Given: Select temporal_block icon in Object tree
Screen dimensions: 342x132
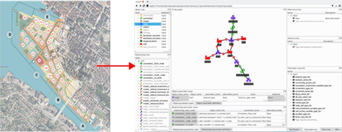Looking at the screenshot, I should click(x=141, y=41).
